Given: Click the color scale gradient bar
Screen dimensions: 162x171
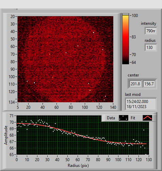Looking at the screenshot, I should [126, 39].
